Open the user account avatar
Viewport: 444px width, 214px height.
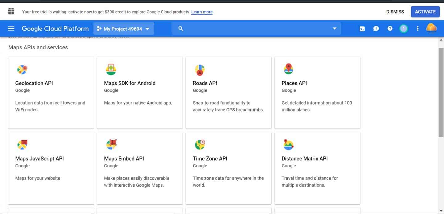431,28
